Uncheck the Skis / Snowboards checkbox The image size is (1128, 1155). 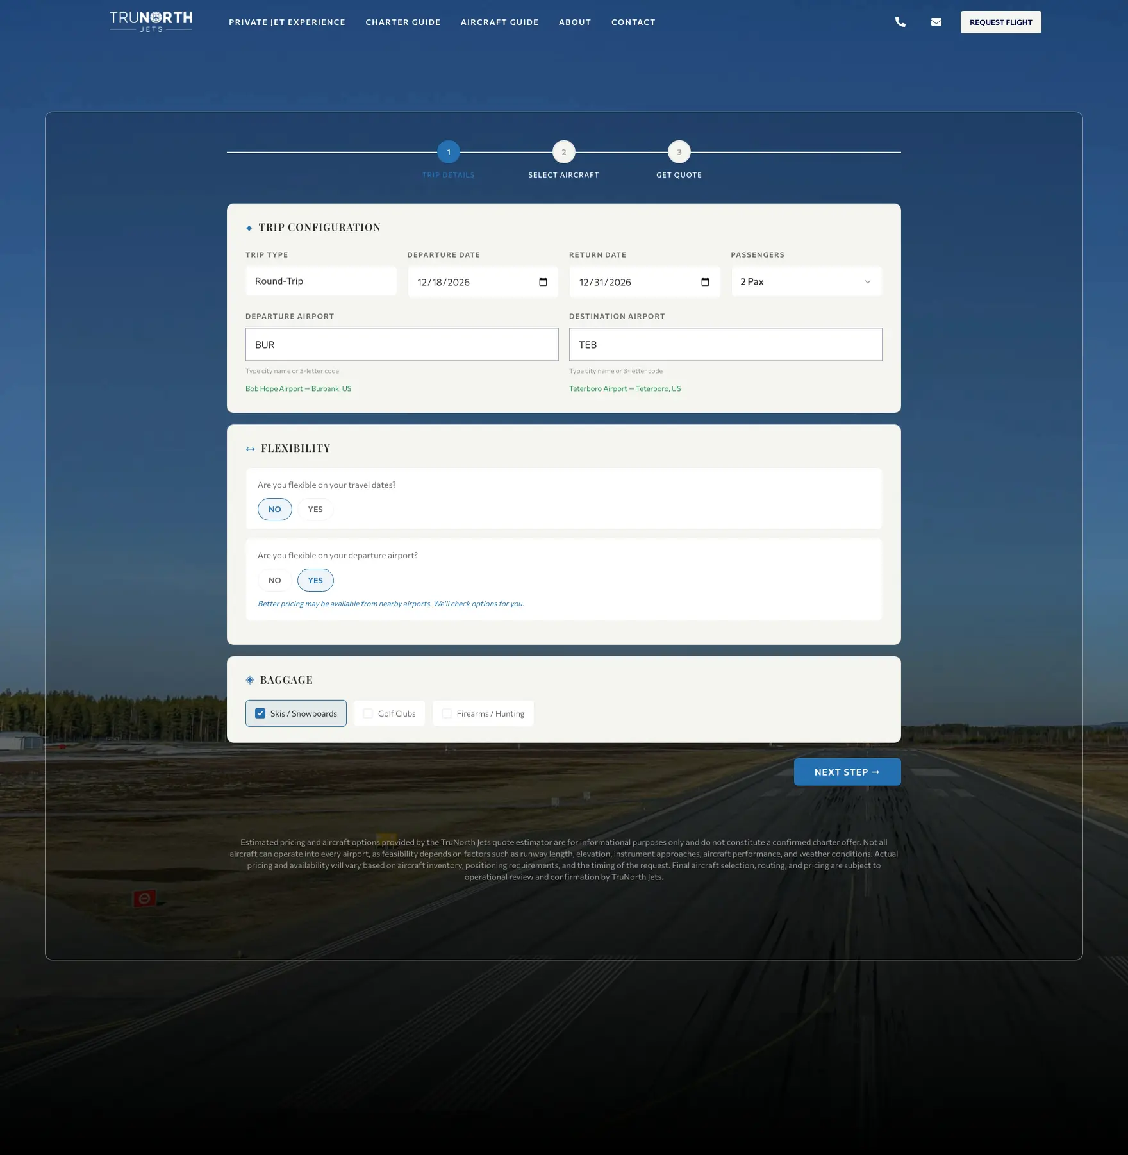pos(260,713)
